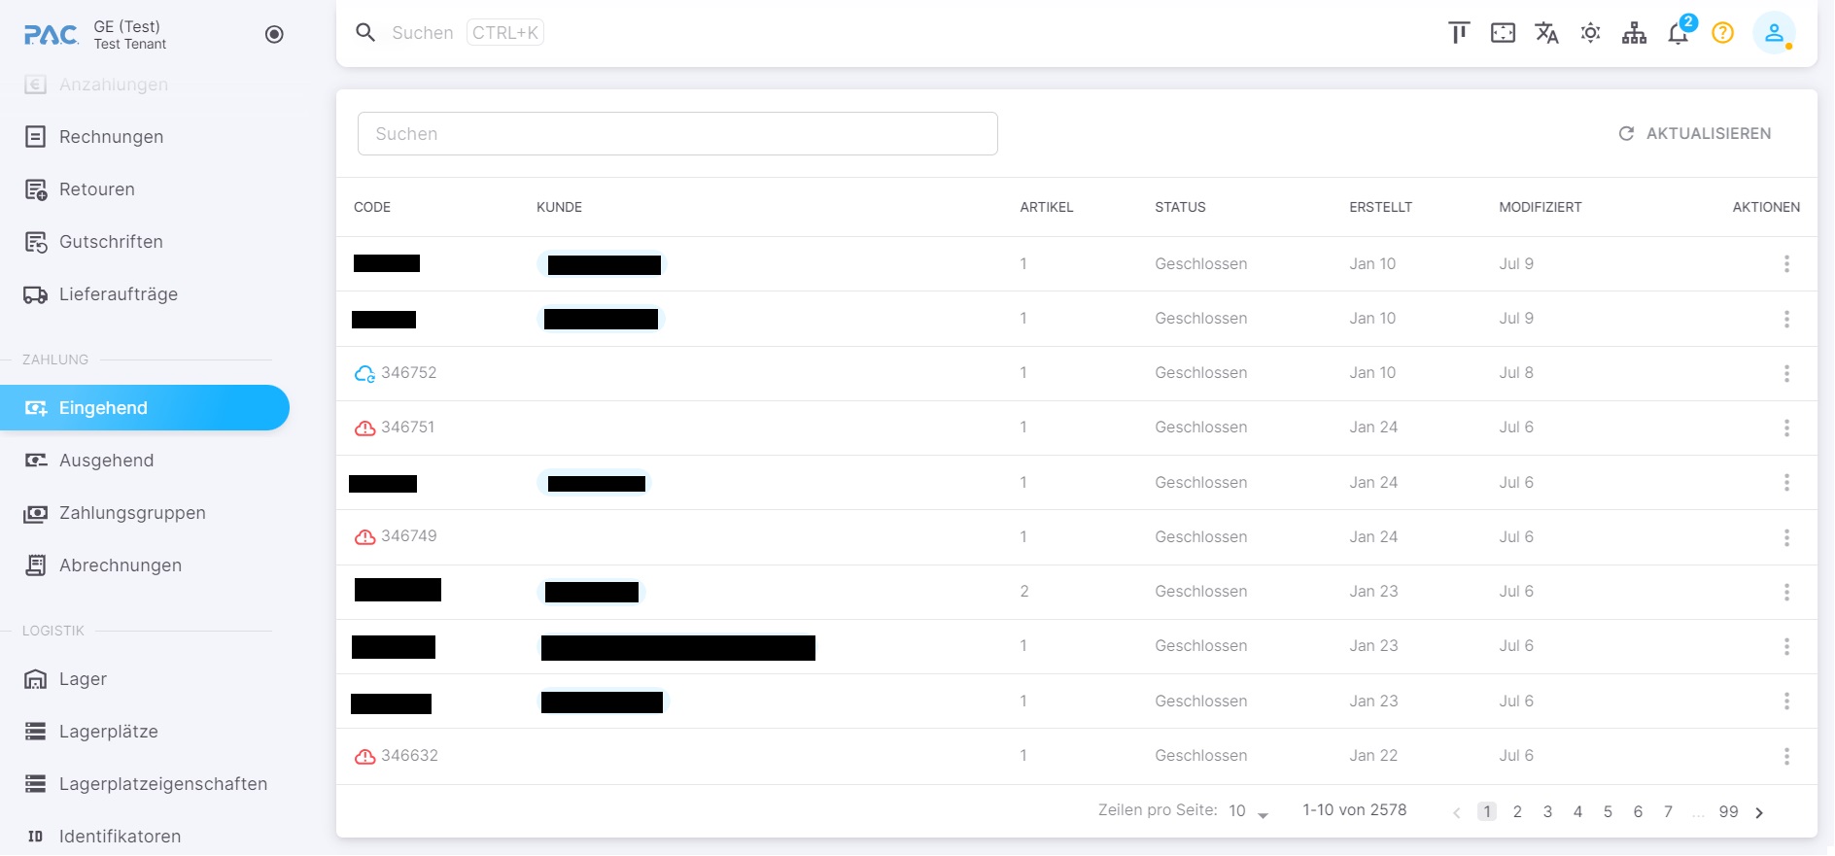1835x856 pixels.
Task: Sort by KUNDE column header
Action: coord(559,207)
